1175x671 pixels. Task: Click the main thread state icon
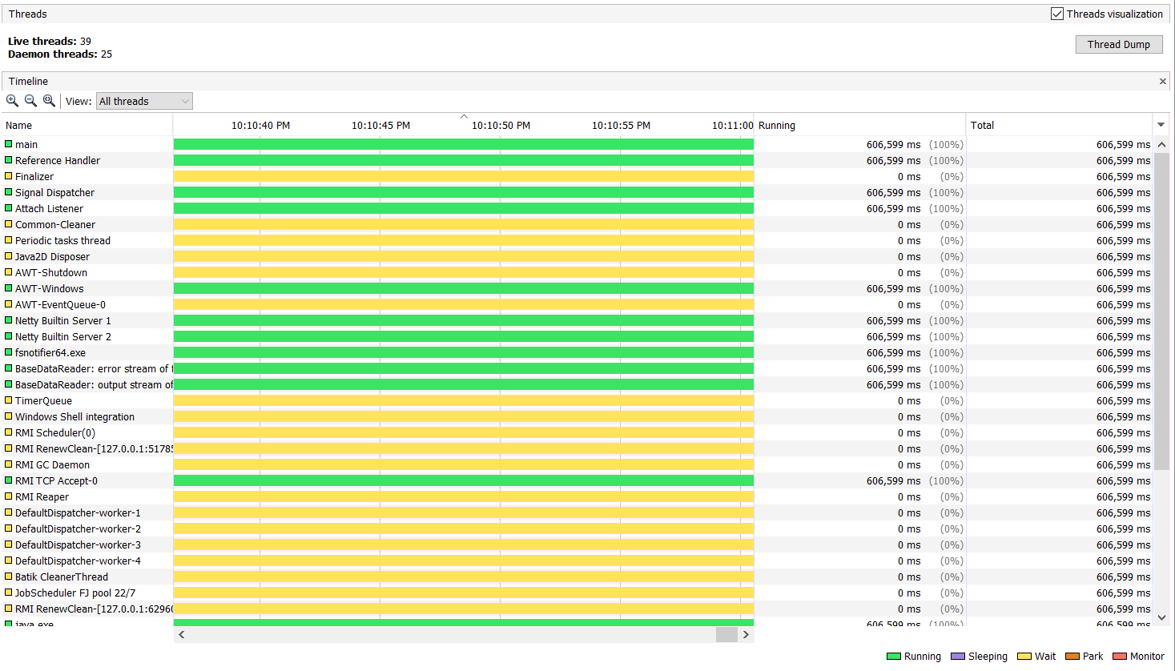click(9, 144)
